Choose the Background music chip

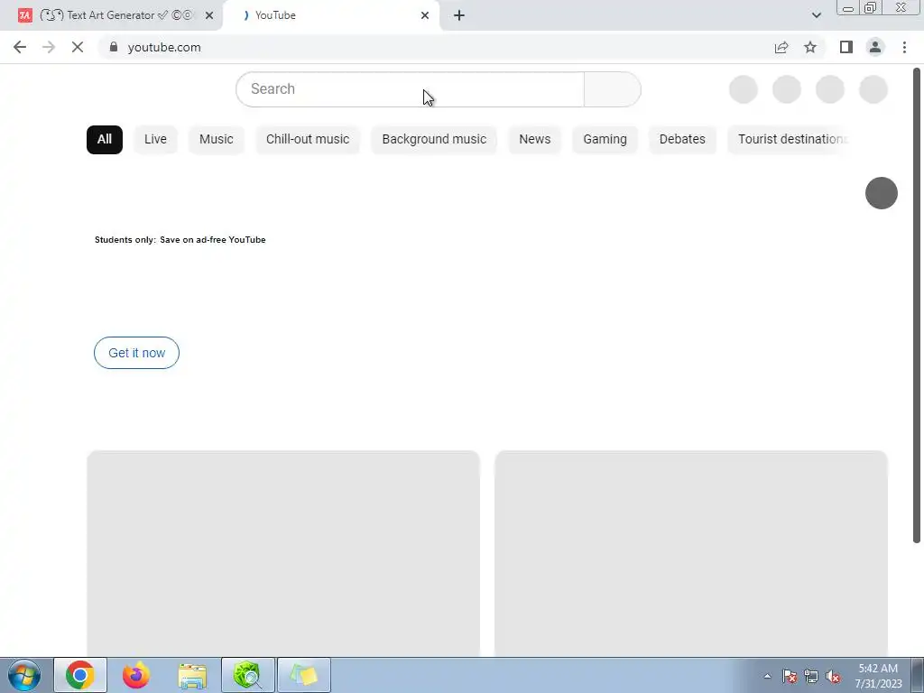(434, 140)
